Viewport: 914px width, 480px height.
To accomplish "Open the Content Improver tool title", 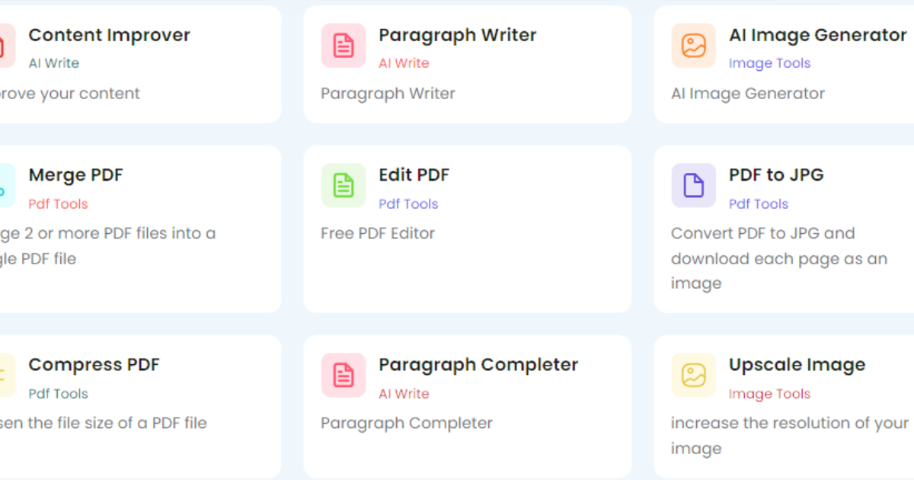I will 109,35.
